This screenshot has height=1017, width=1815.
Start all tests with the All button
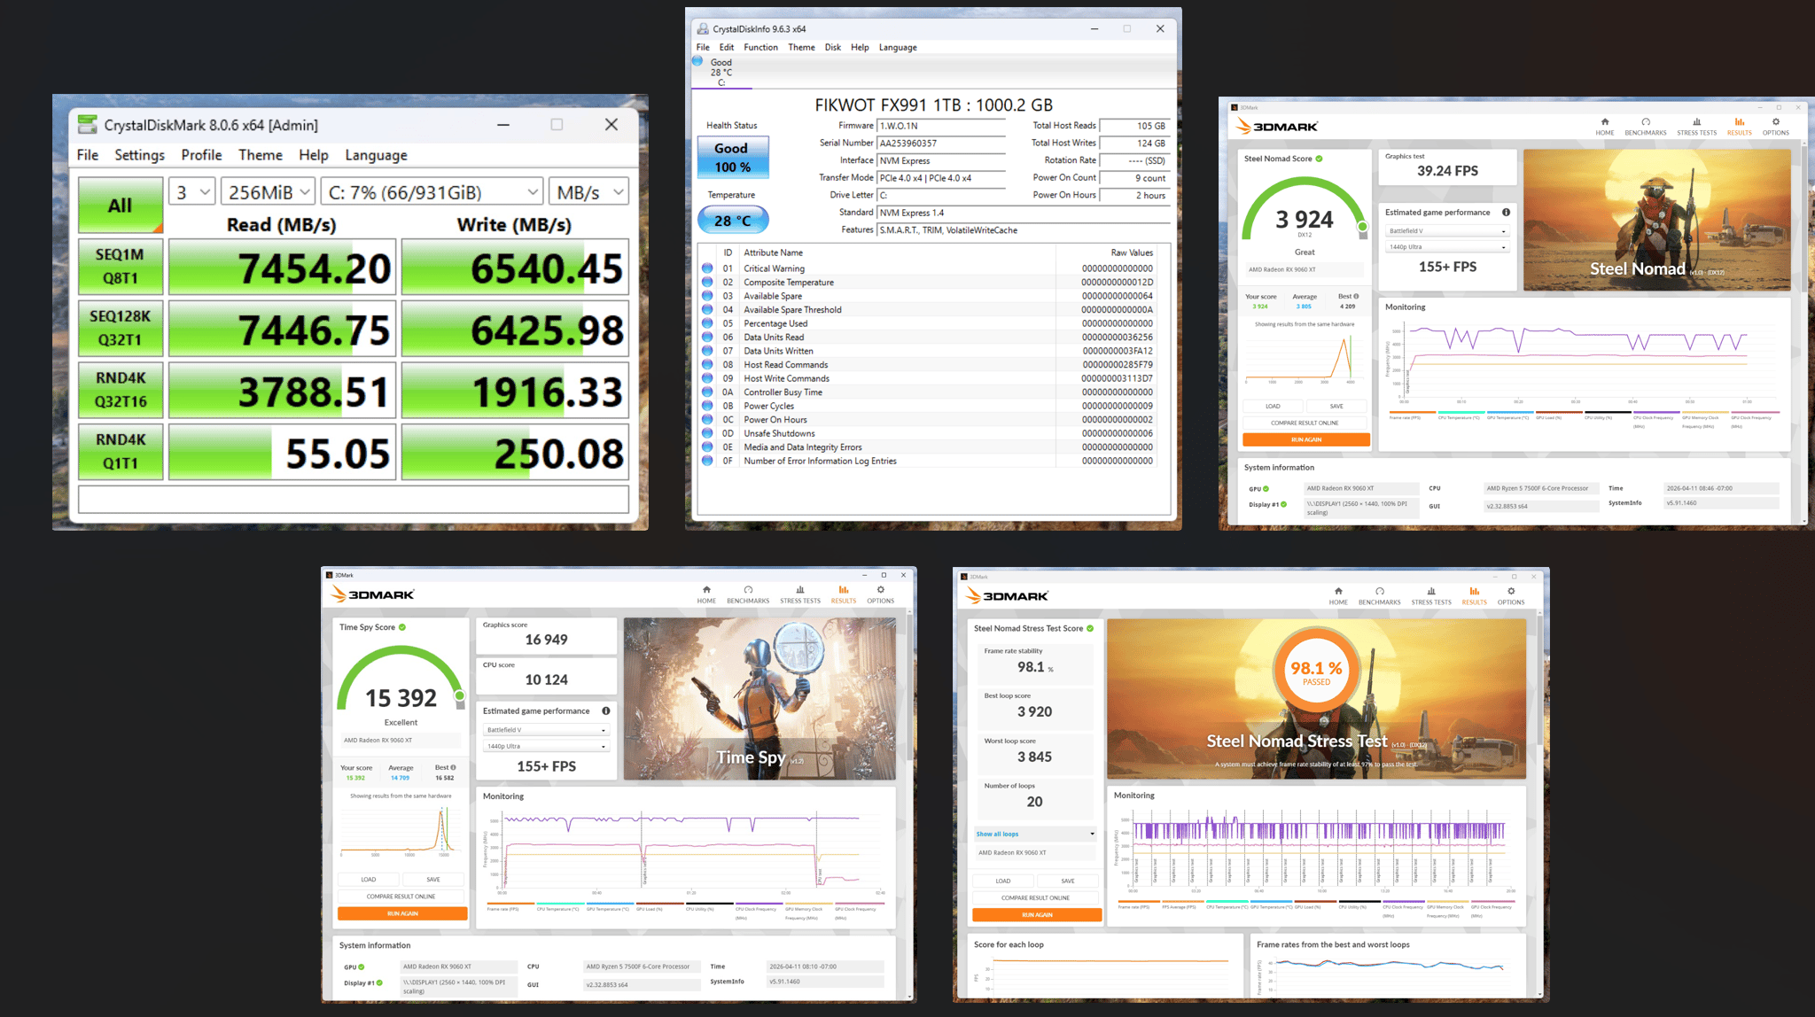pyautogui.click(x=121, y=206)
